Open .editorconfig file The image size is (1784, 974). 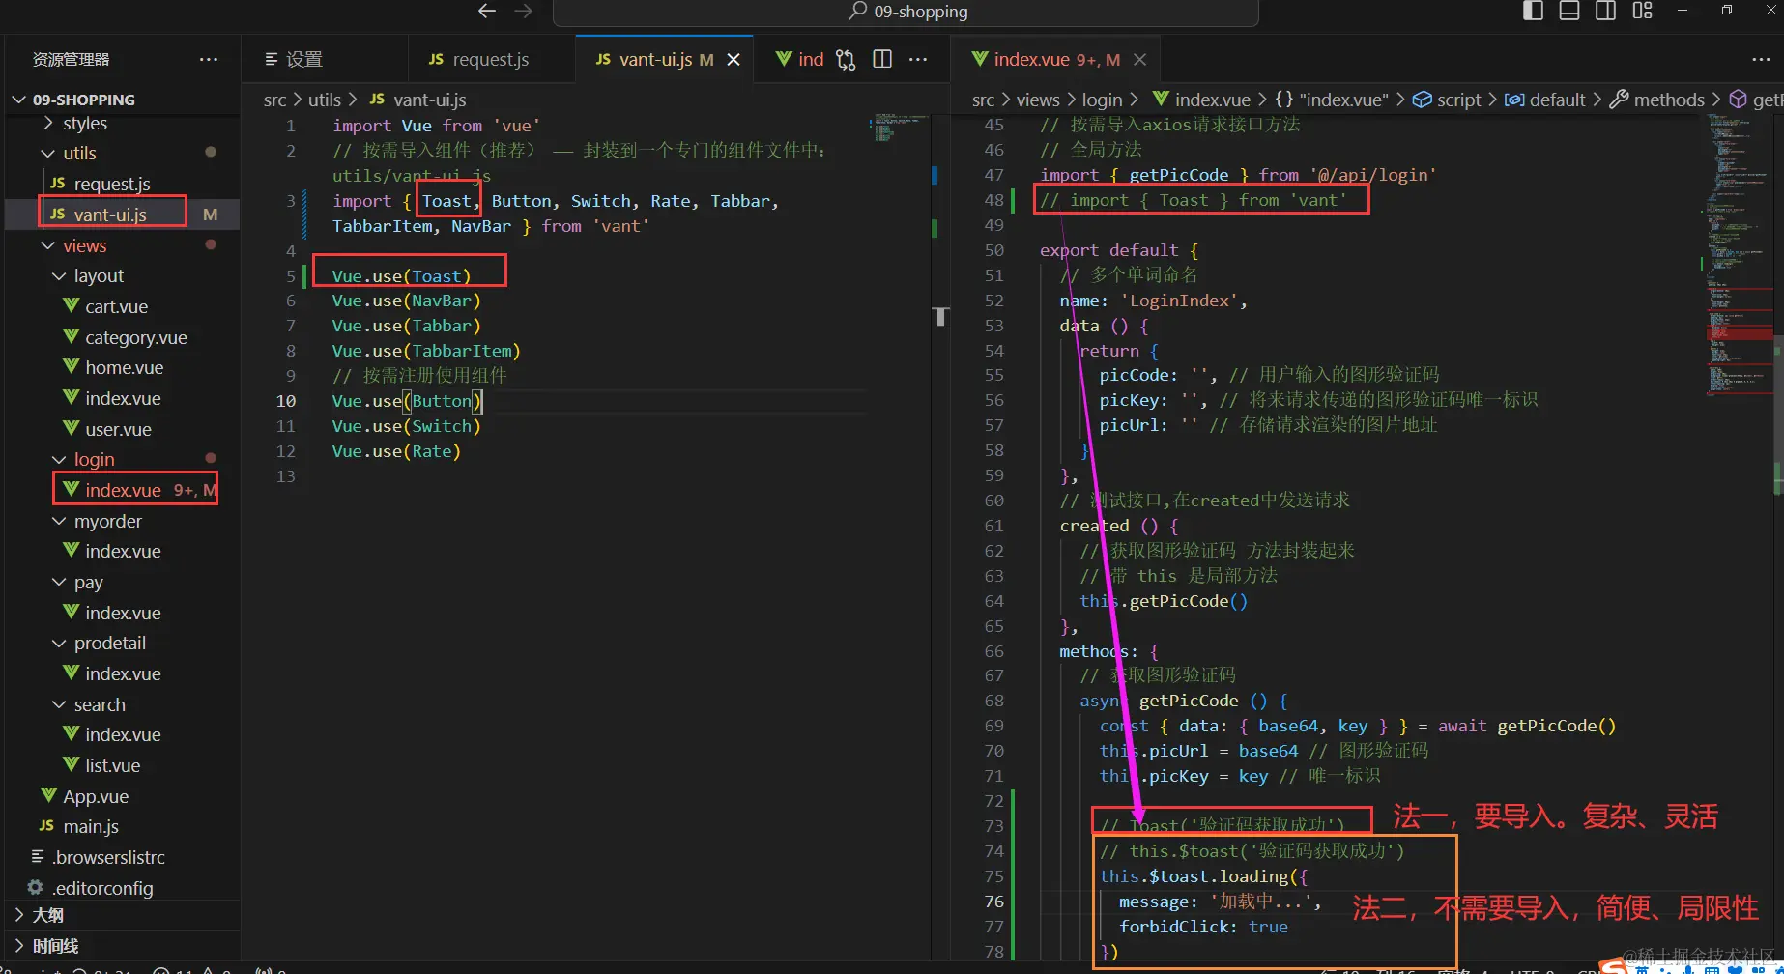pos(101,888)
